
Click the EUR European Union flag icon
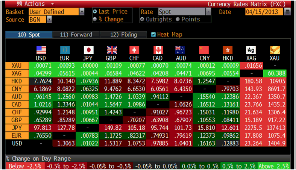click(65, 50)
